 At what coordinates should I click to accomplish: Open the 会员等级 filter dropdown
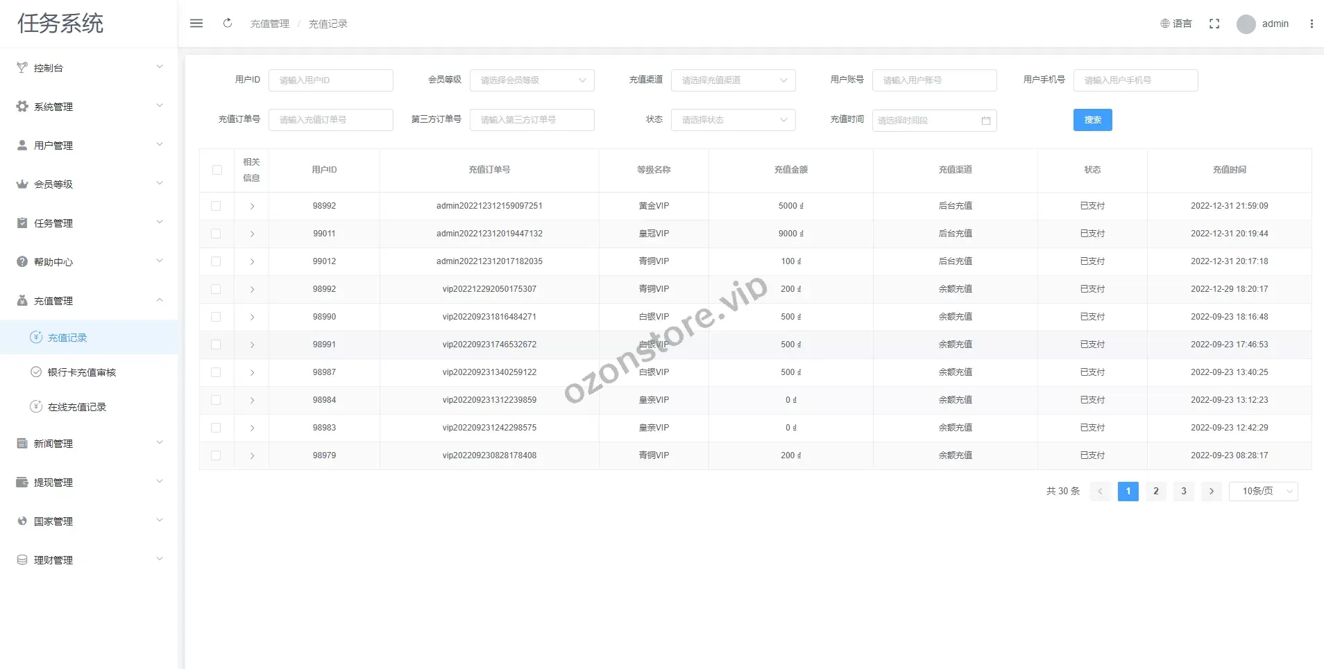click(532, 80)
